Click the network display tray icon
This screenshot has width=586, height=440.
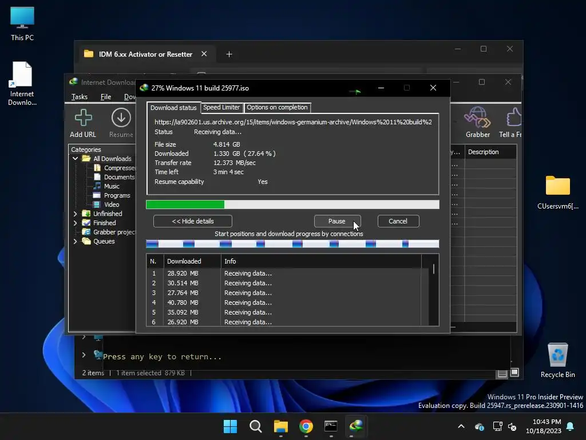tap(497, 426)
